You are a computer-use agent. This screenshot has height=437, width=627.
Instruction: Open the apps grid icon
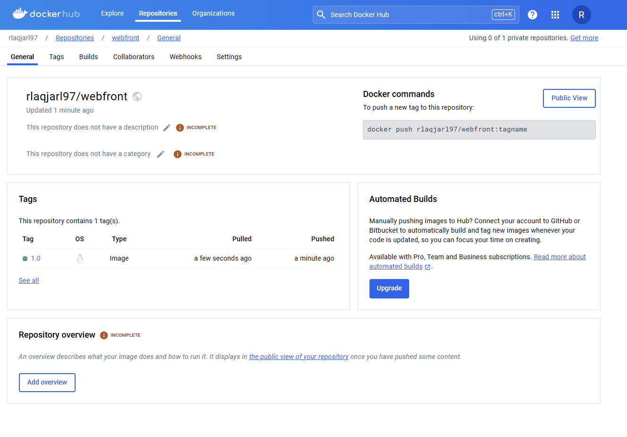[x=555, y=15]
